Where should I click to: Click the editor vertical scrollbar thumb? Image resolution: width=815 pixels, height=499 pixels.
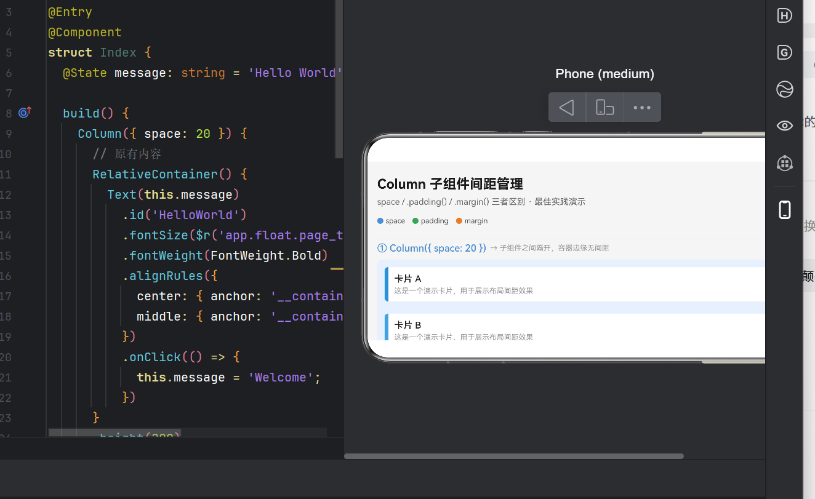pos(339,79)
